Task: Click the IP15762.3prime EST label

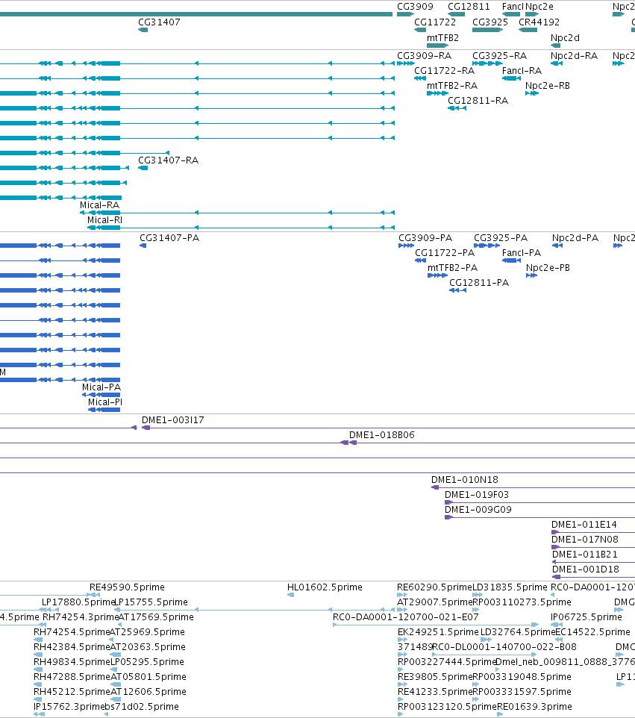Action: [69, 707]
